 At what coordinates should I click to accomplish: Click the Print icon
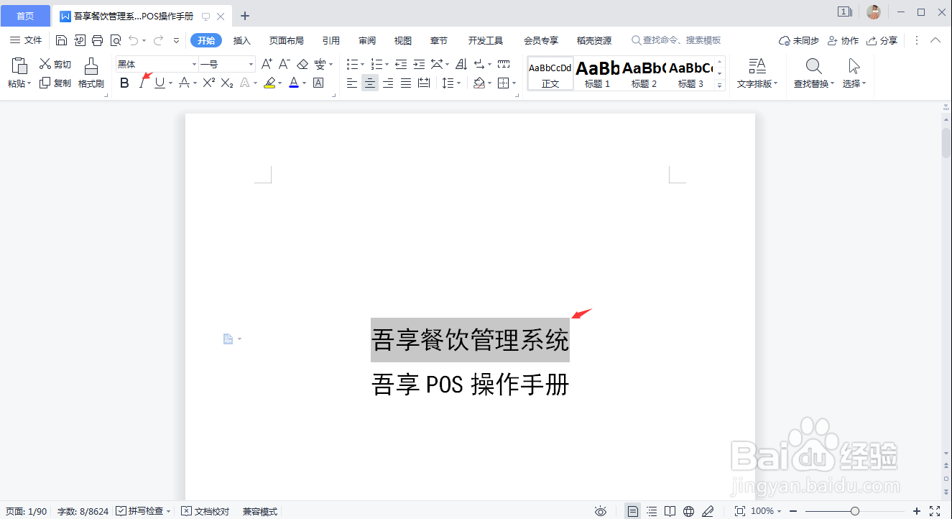pos(97,40)
